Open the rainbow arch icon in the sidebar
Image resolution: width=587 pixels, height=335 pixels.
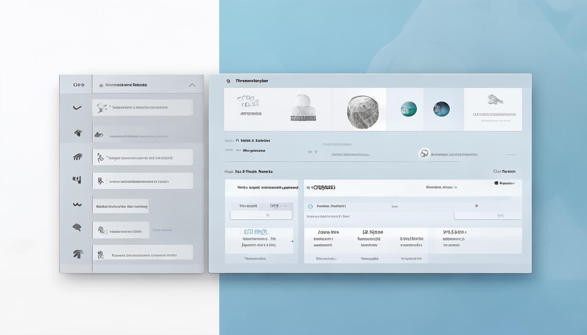(x=77, y=157)
